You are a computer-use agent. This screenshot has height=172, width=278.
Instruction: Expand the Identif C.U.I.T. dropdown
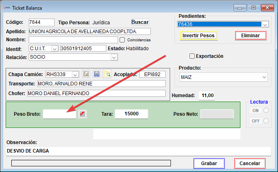(55, 49)
